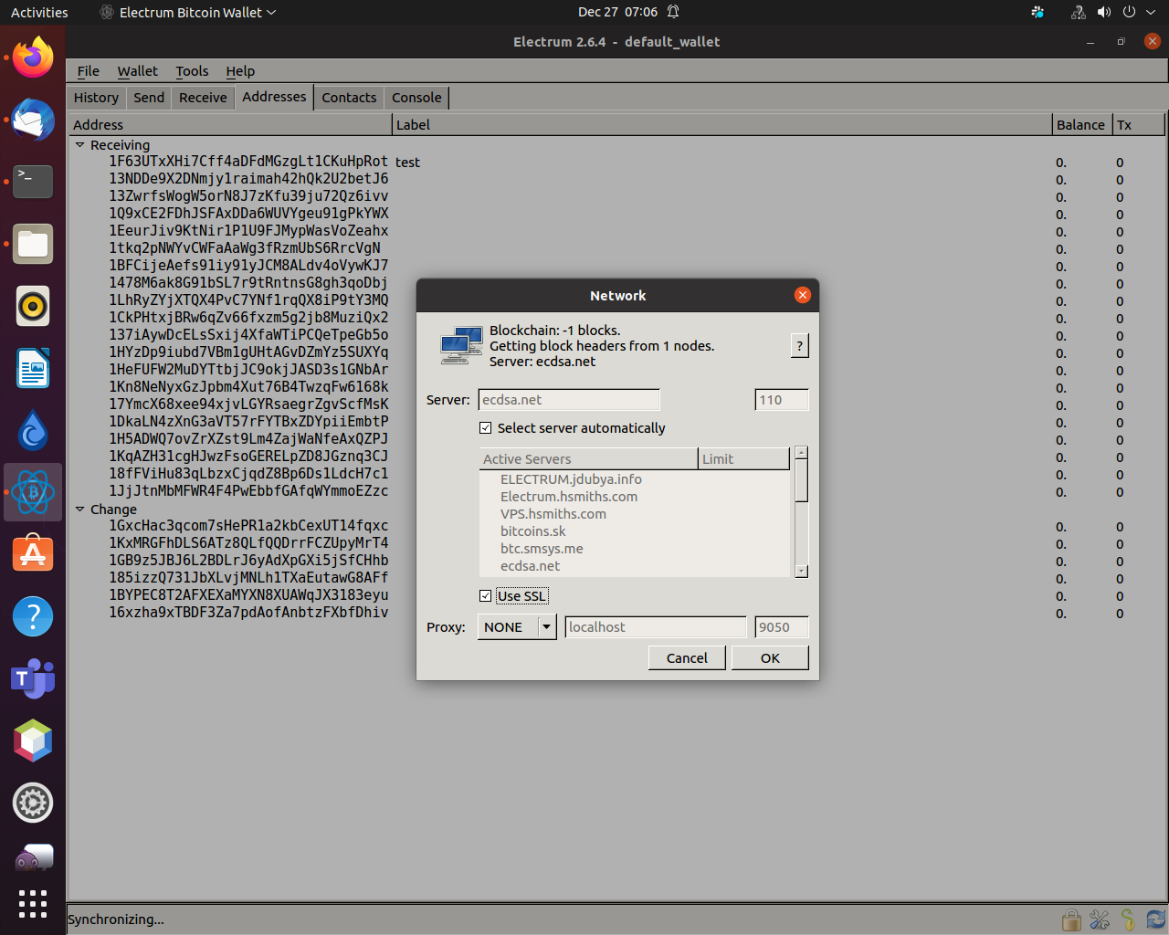Click the seed sprout icon in status bar
This screenshot has width=1169, height=935.
click(1128, 919)
